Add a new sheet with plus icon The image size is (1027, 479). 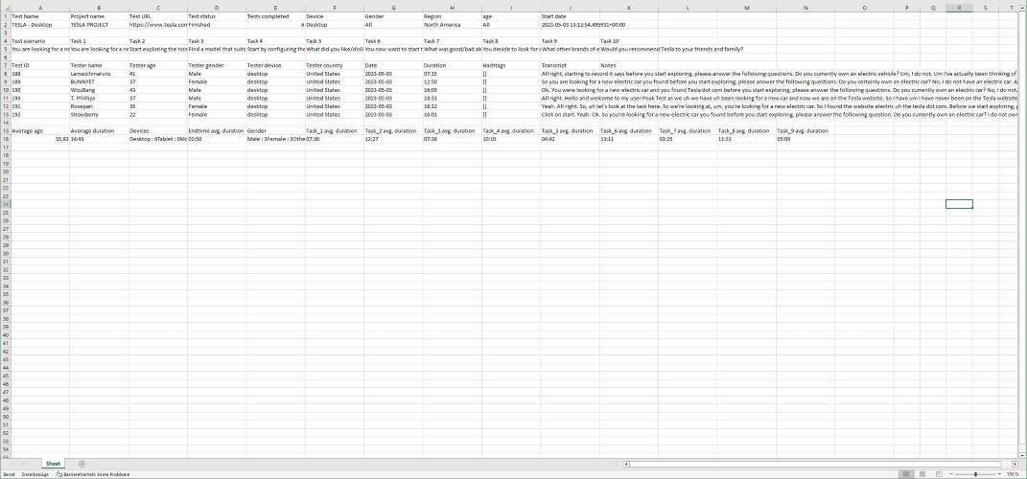(x=82, y=464)
